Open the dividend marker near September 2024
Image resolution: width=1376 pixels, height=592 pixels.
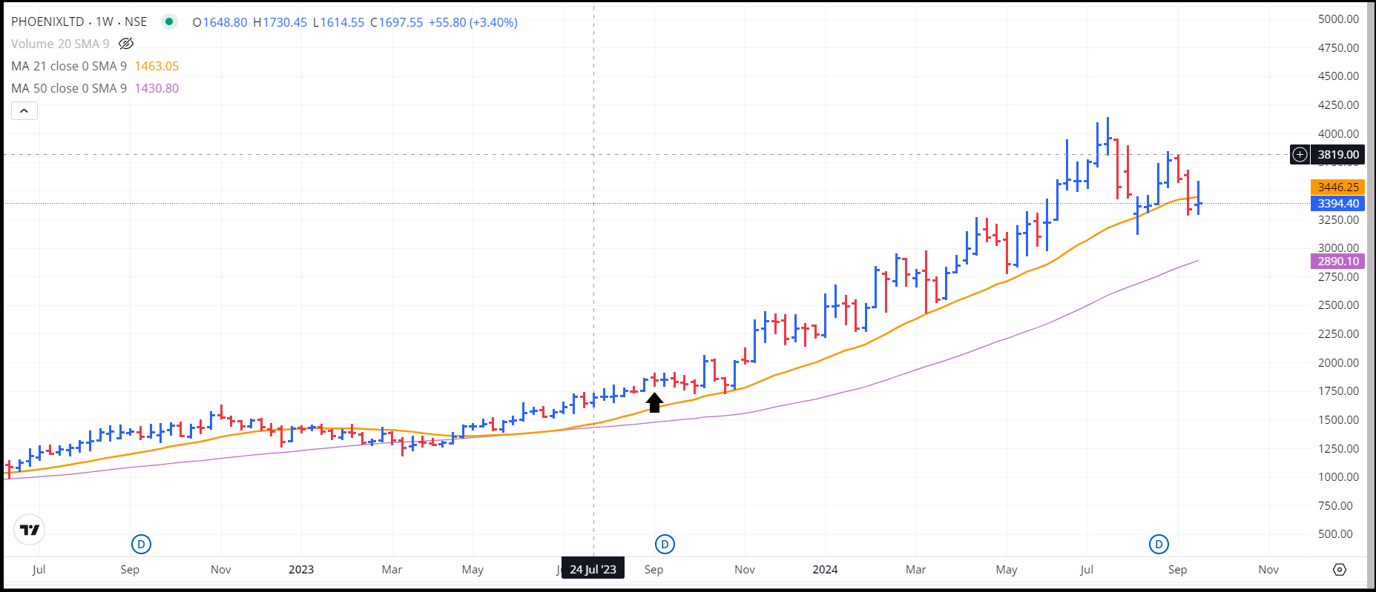pyautogui.click(x=1159, y=545)
